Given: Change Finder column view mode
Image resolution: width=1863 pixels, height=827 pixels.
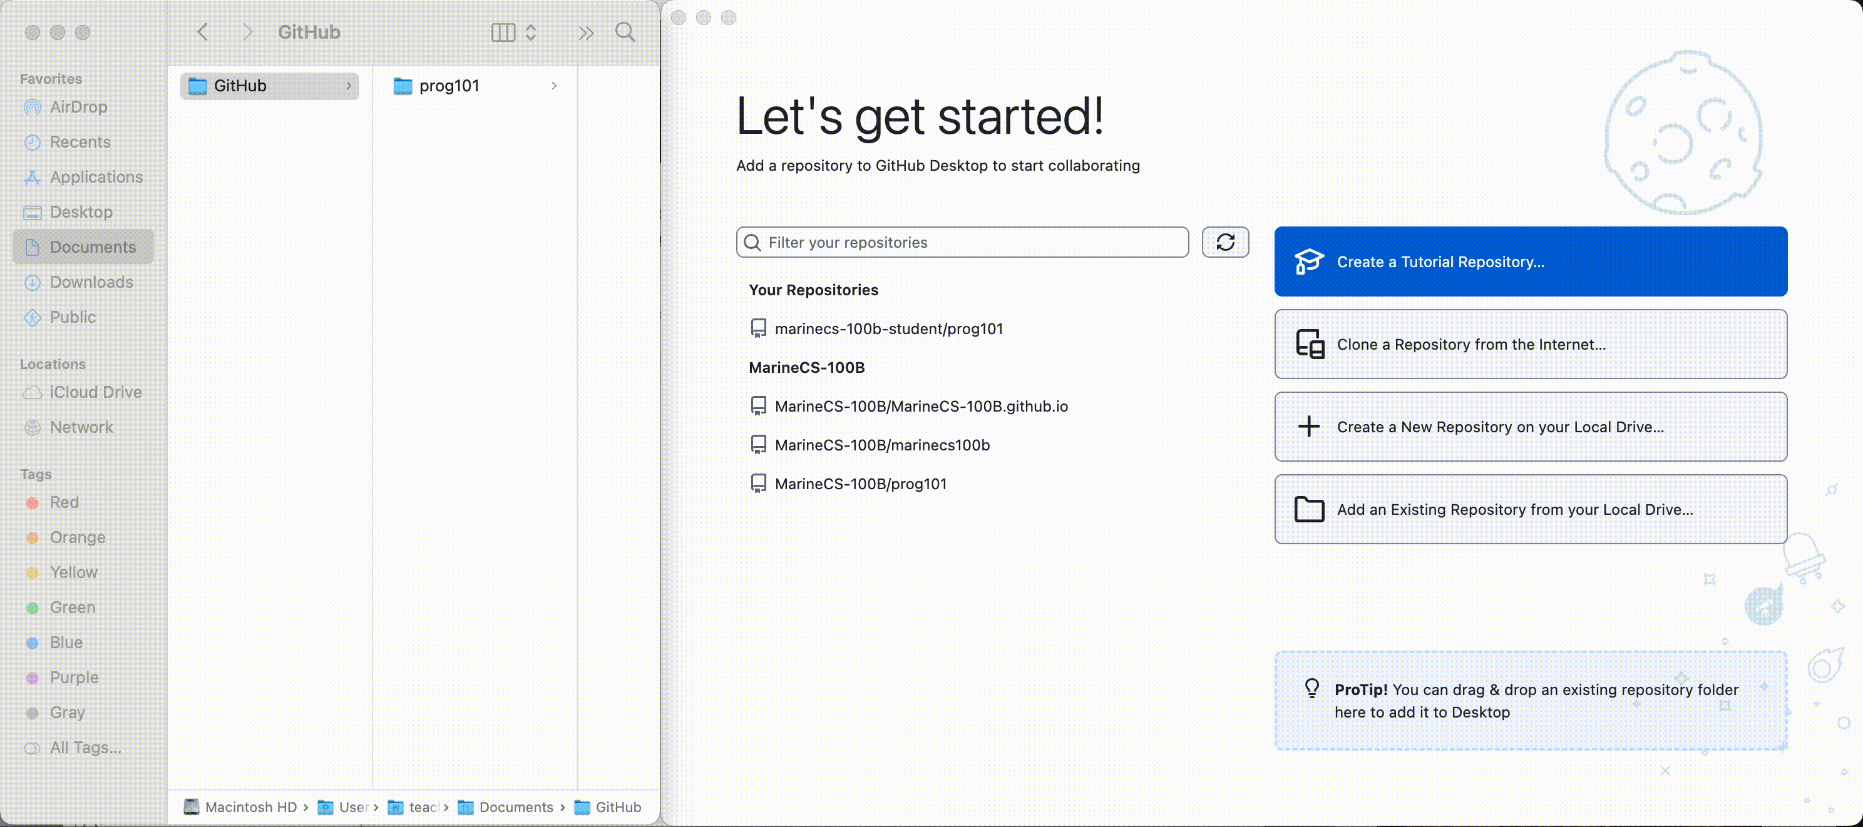Looking at the screenshot, I should [x=513, y=32].
